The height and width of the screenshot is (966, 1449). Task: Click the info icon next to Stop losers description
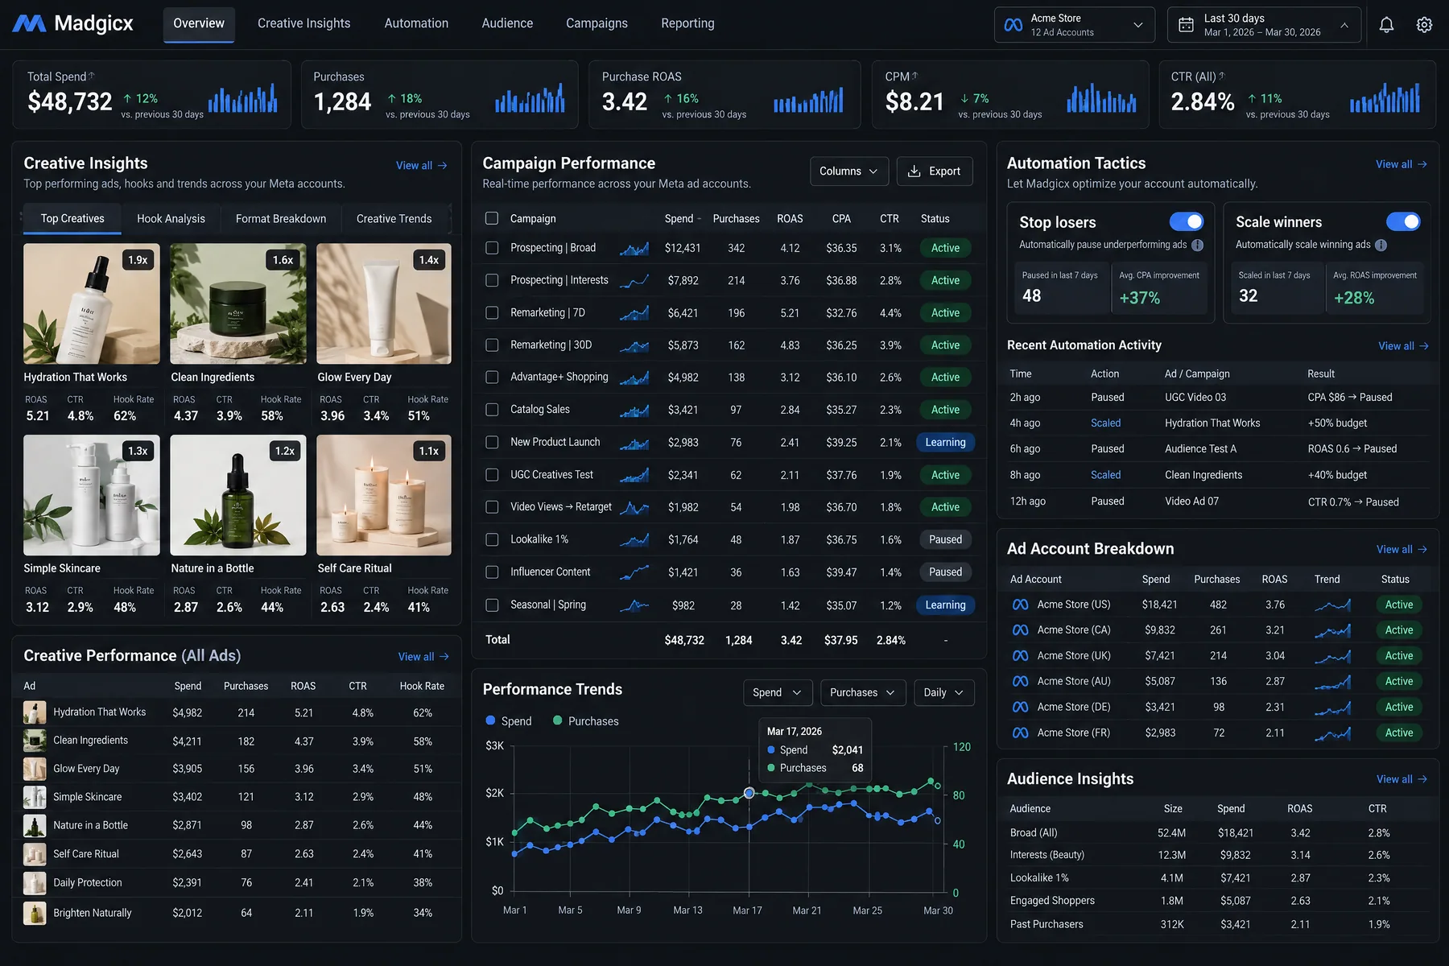point(1198,245)
